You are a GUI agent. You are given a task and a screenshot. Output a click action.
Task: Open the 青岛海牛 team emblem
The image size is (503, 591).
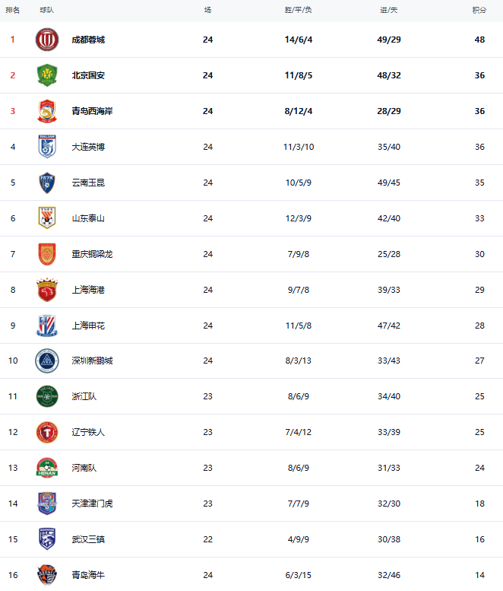click(x=47, y=575)
